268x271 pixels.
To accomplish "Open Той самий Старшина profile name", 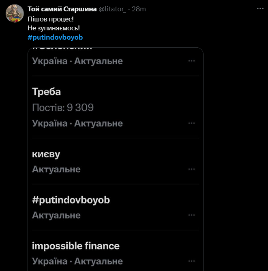I will 62,9.
